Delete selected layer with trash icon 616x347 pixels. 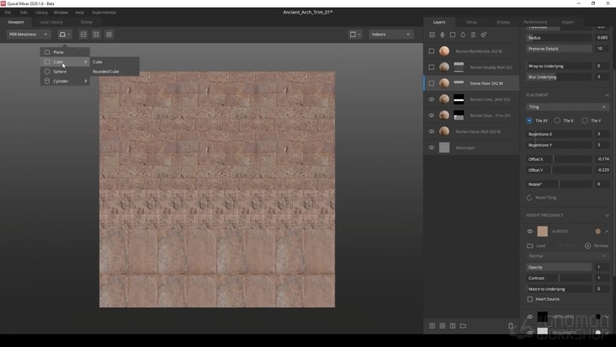pyautogui.click(x=511, y=326)
